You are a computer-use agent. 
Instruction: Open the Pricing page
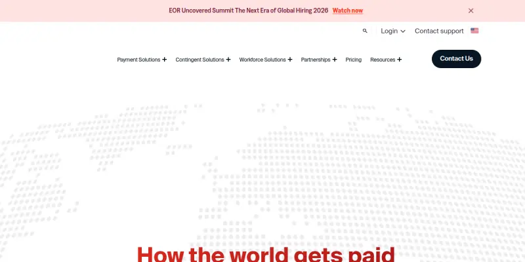(354, 60)
